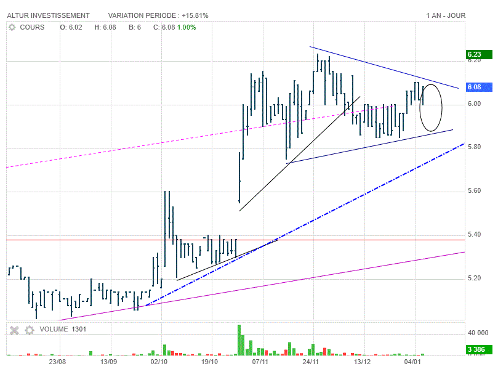Click the 1 AN - JOUR period label
The image size is (498, 374).
coord(446,15)
